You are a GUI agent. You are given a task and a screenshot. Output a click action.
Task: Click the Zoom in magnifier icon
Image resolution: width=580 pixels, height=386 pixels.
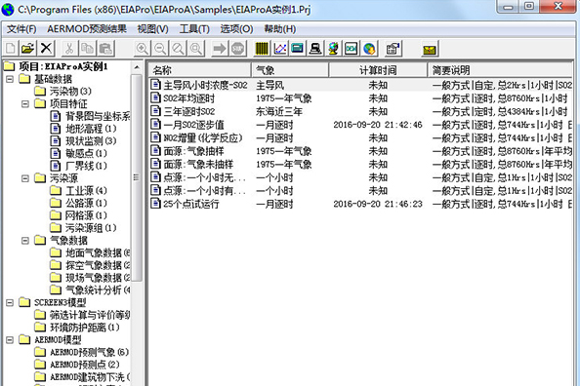[x=142, y=49]
